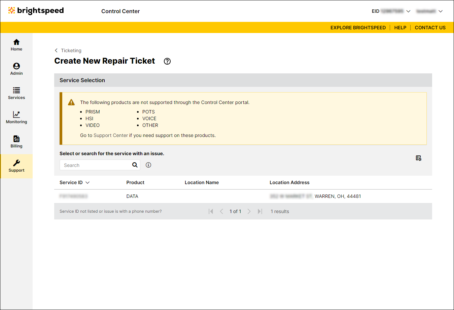Click the VIDEO list item
454x310 pixels.
pyautogui.click(x=93, y=125)
